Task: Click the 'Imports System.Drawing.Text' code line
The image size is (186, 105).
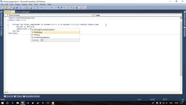Action: 22,18
